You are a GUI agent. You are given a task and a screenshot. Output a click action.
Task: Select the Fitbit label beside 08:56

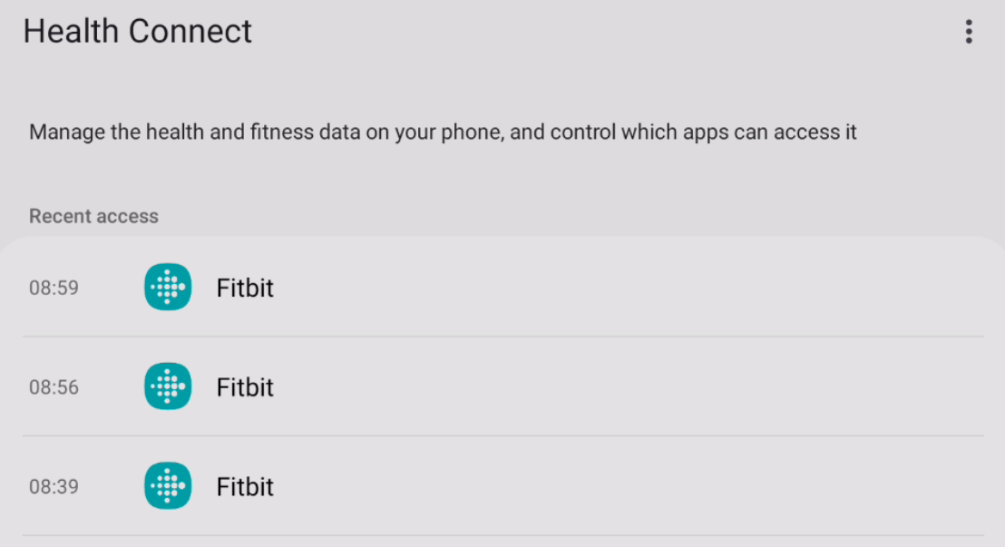point(245,388)
